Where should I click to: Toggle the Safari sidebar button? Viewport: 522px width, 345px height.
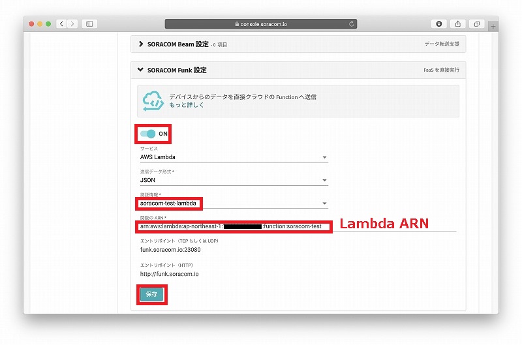pyautogui.click(x=89, y=24)
